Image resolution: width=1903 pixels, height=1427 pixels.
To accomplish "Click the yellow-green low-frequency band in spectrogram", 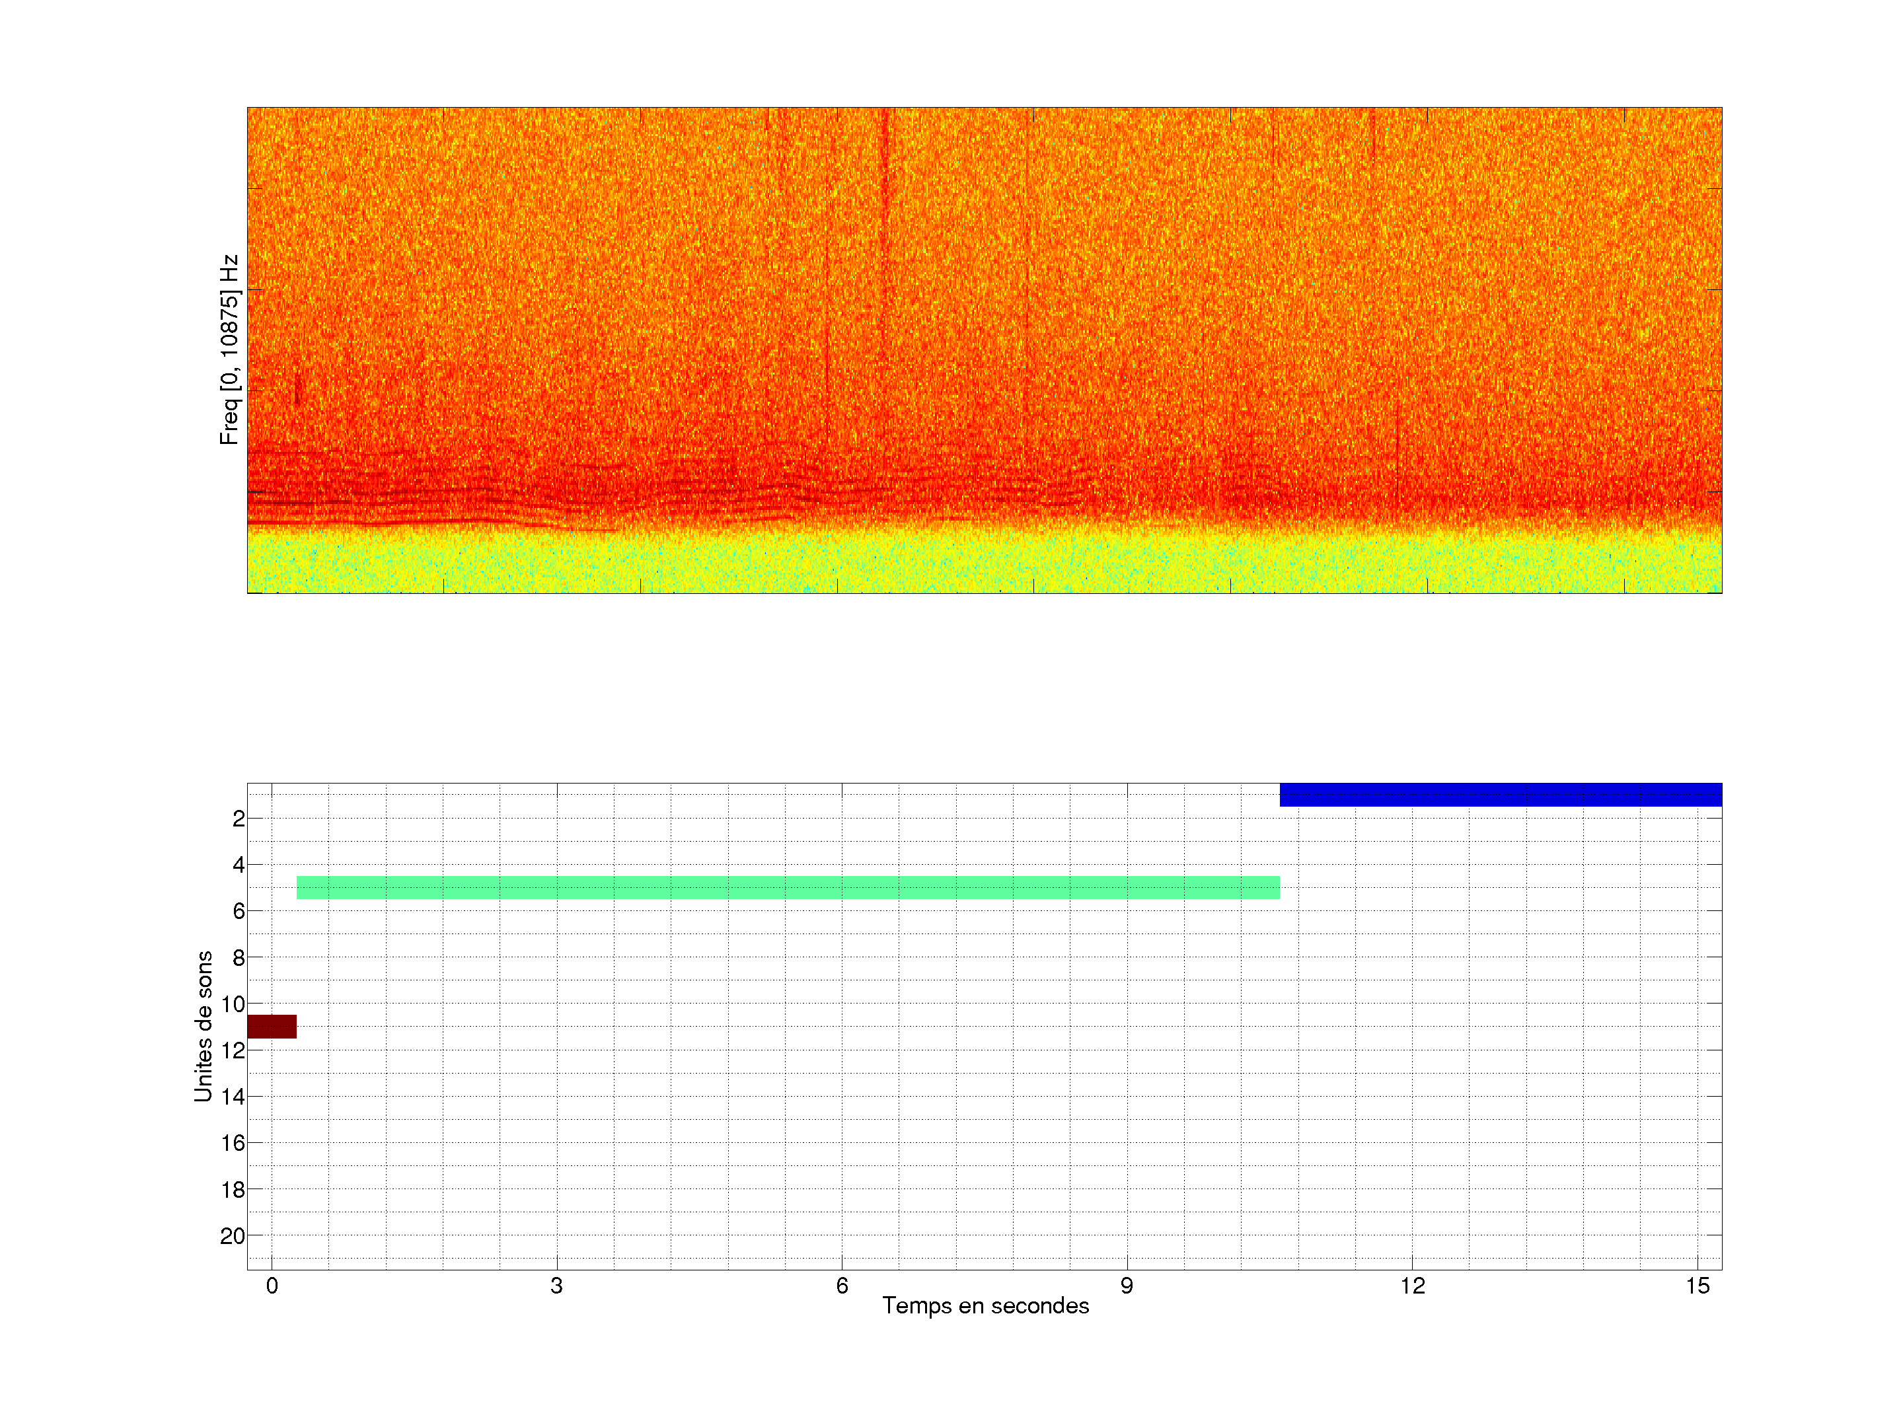I will [x=985, y=564].
